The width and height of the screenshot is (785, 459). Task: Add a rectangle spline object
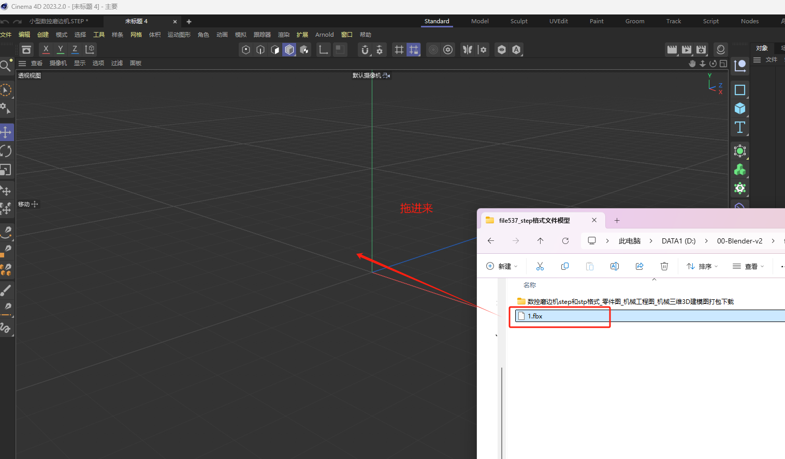pos(740,90)
